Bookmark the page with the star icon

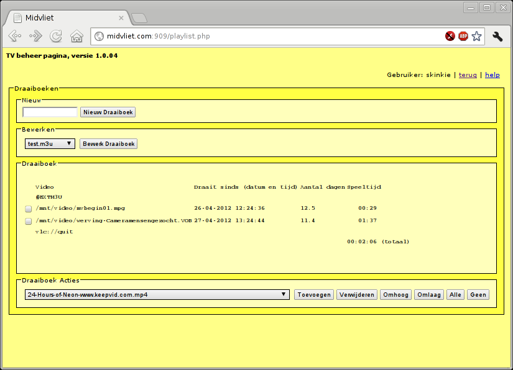476,36
